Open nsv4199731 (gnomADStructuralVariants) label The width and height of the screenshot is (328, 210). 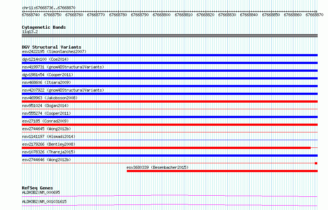(x=63, y=67)
